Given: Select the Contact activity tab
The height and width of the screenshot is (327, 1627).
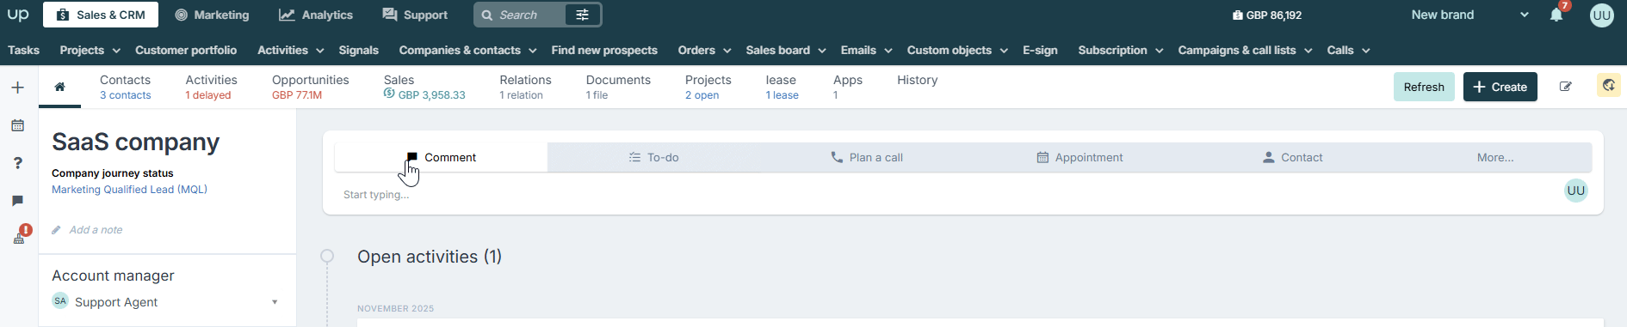Looking at the screenshot, I should click(x=1291, y=157).
